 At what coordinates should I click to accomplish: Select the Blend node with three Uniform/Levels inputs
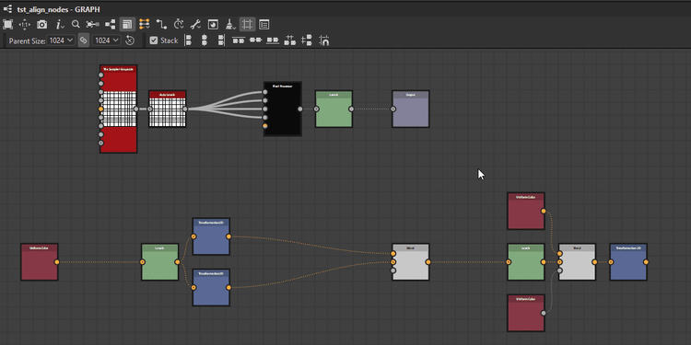(x=577, y=262)
